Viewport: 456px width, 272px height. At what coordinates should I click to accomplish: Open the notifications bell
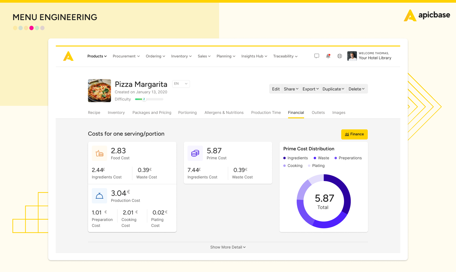pyautogui.click(x=328, y=56)
